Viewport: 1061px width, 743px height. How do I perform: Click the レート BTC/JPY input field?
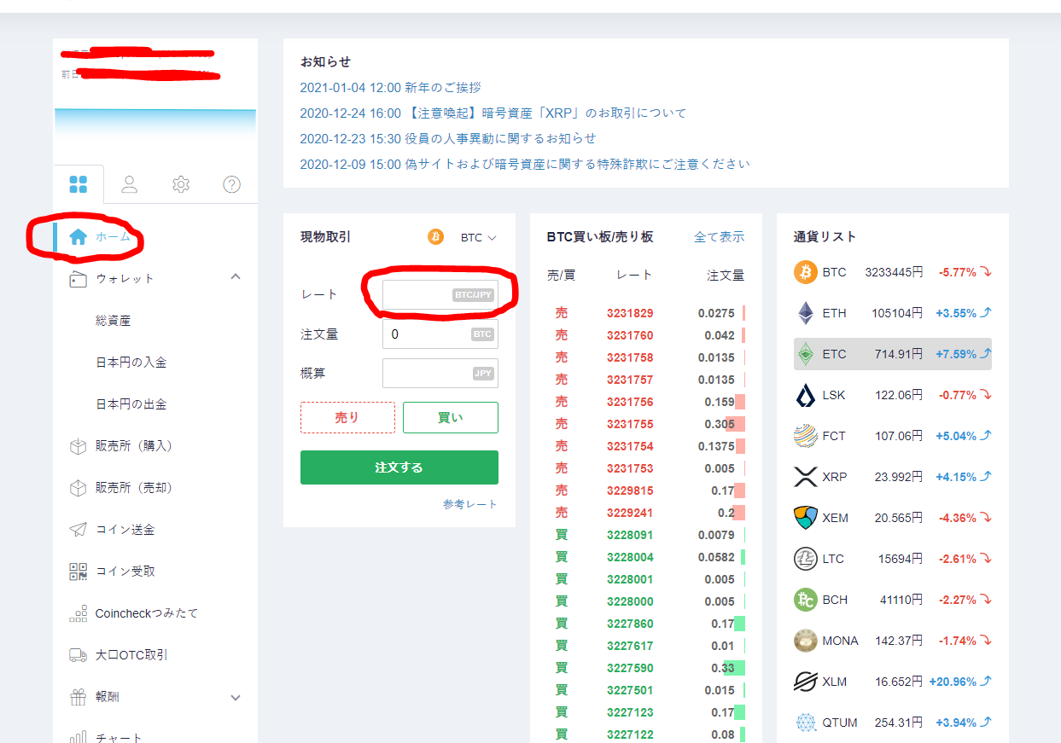tap(440, 293)
